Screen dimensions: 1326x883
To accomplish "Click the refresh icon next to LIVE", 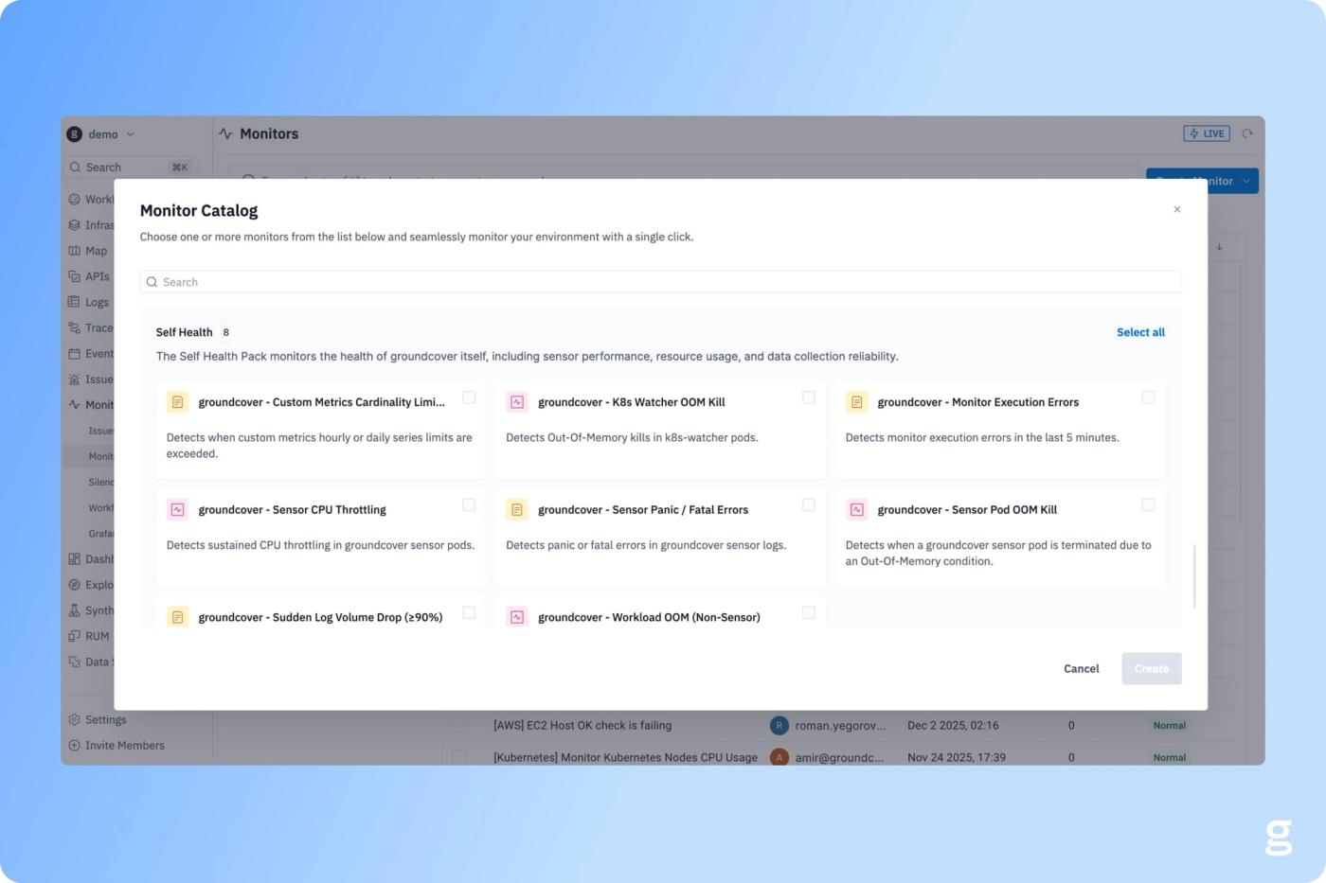I will [1247, 133].
